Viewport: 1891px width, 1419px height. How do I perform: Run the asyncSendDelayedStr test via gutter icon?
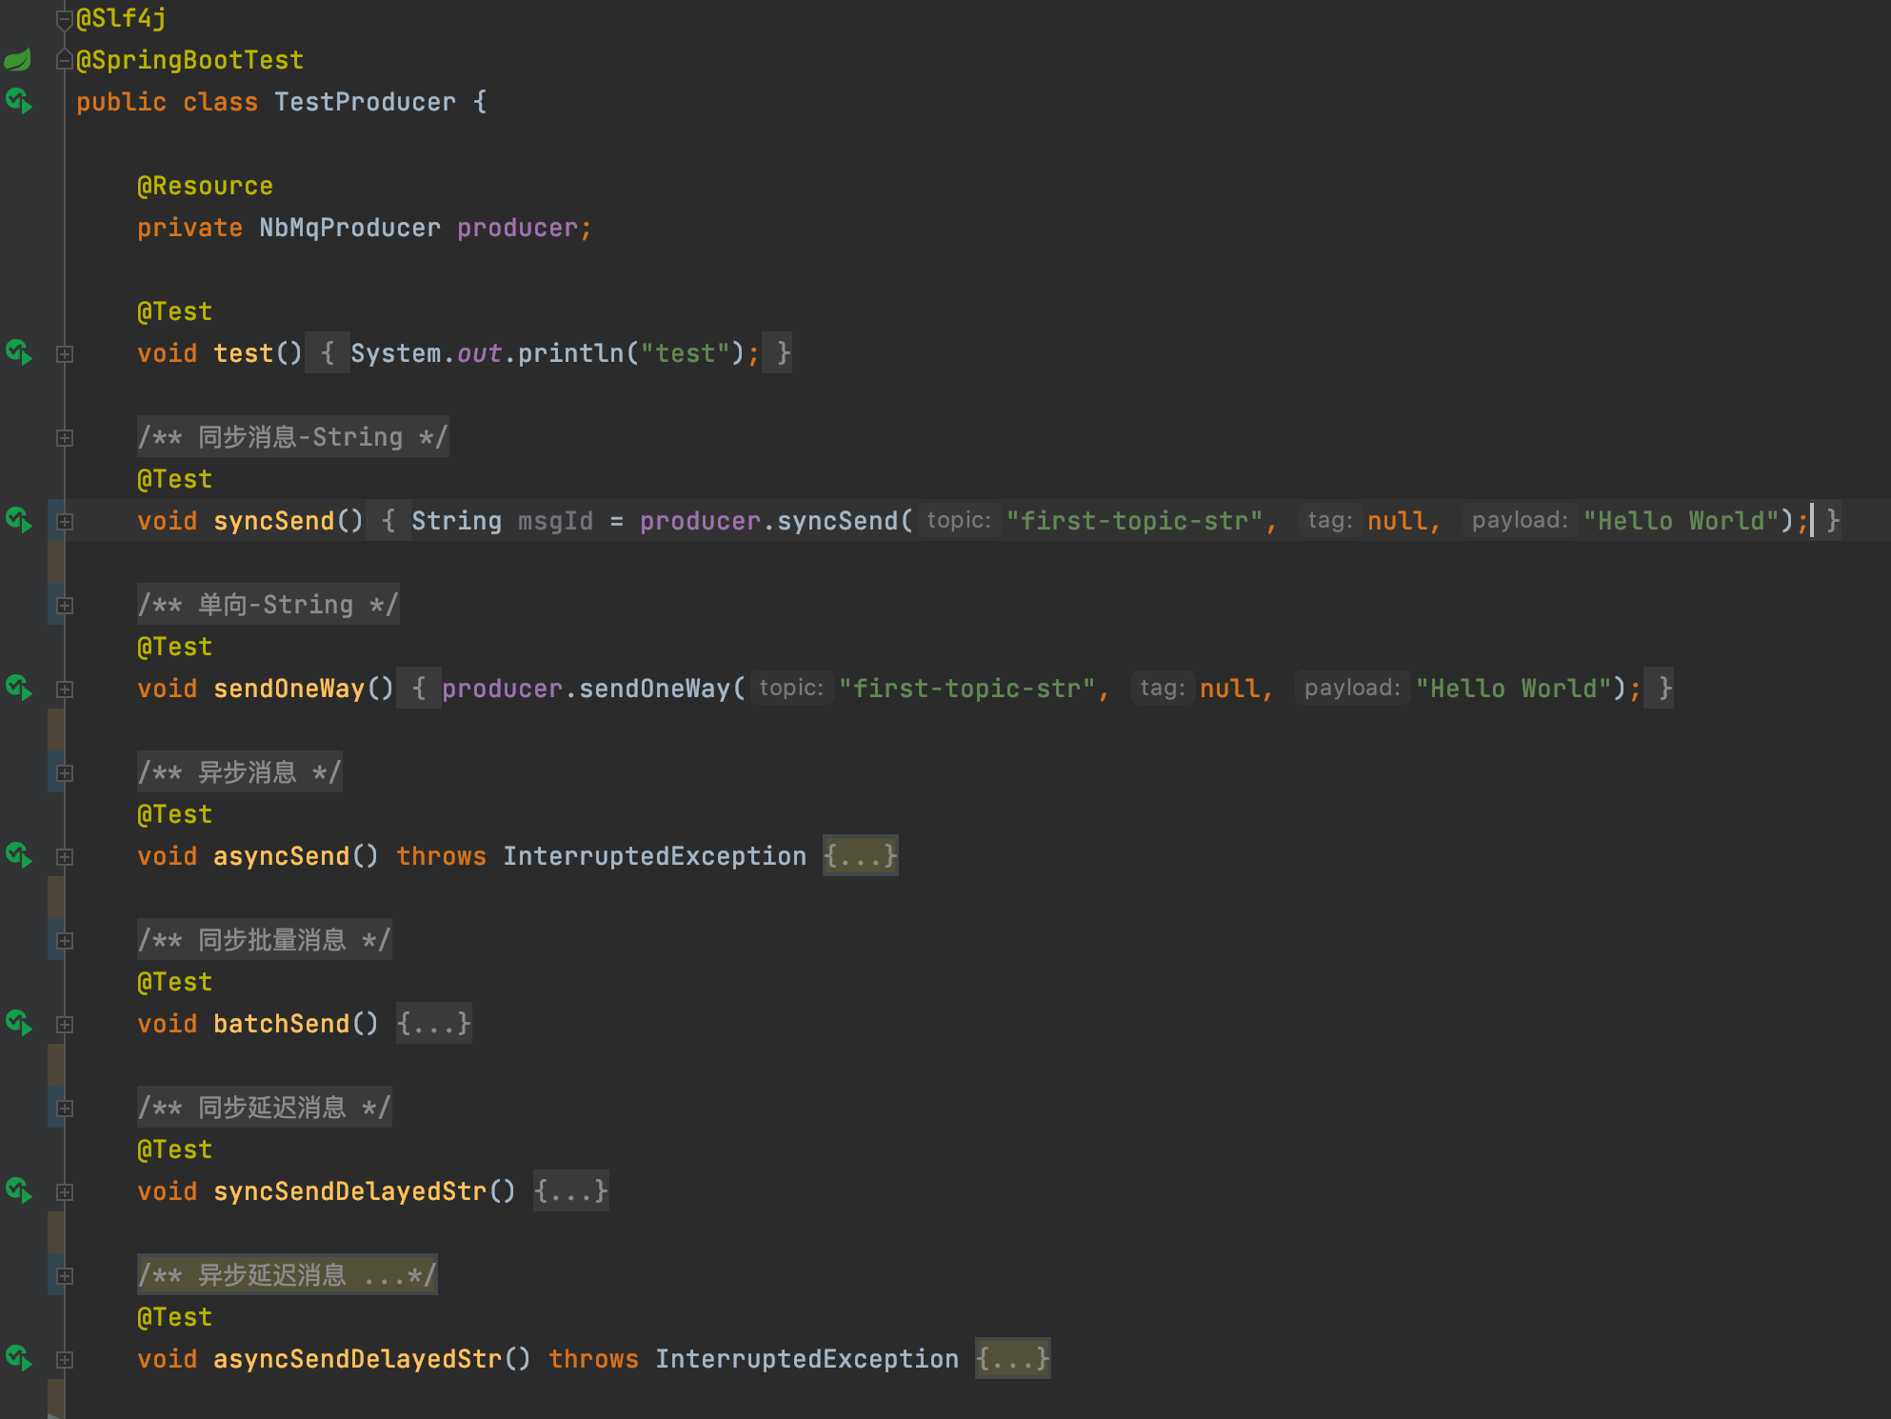19,1359
